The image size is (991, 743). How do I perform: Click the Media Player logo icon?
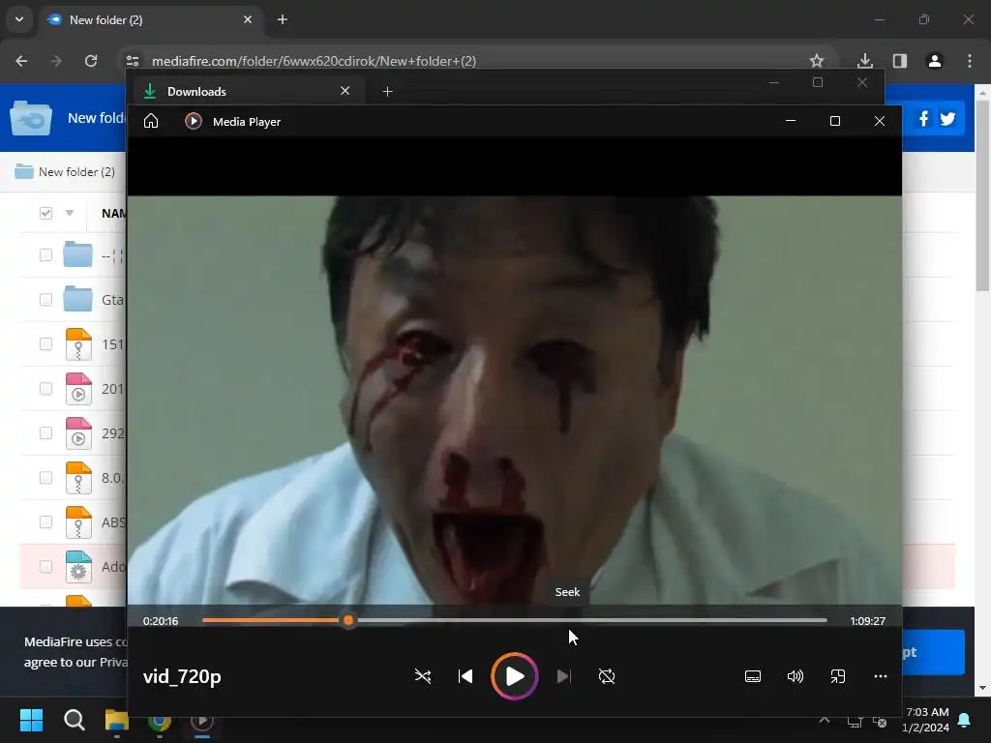point(194,121)
